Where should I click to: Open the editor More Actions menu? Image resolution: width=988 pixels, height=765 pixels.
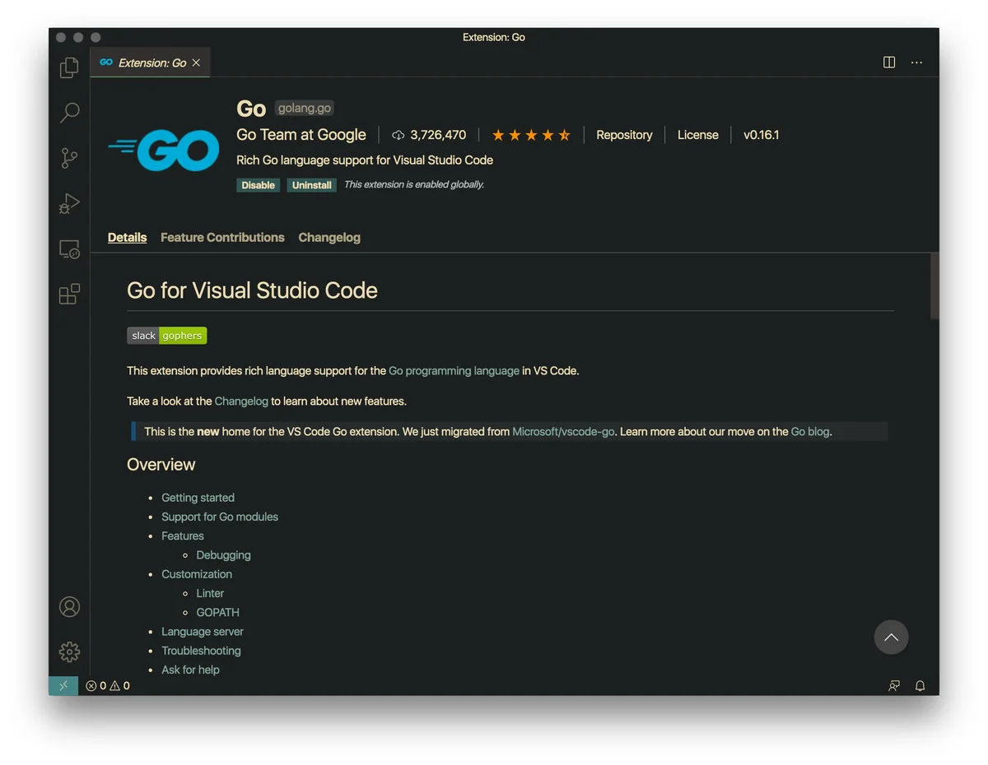916,63
